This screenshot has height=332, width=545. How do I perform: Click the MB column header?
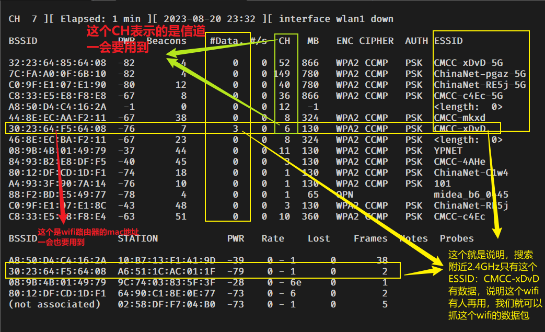coord(313,41)
